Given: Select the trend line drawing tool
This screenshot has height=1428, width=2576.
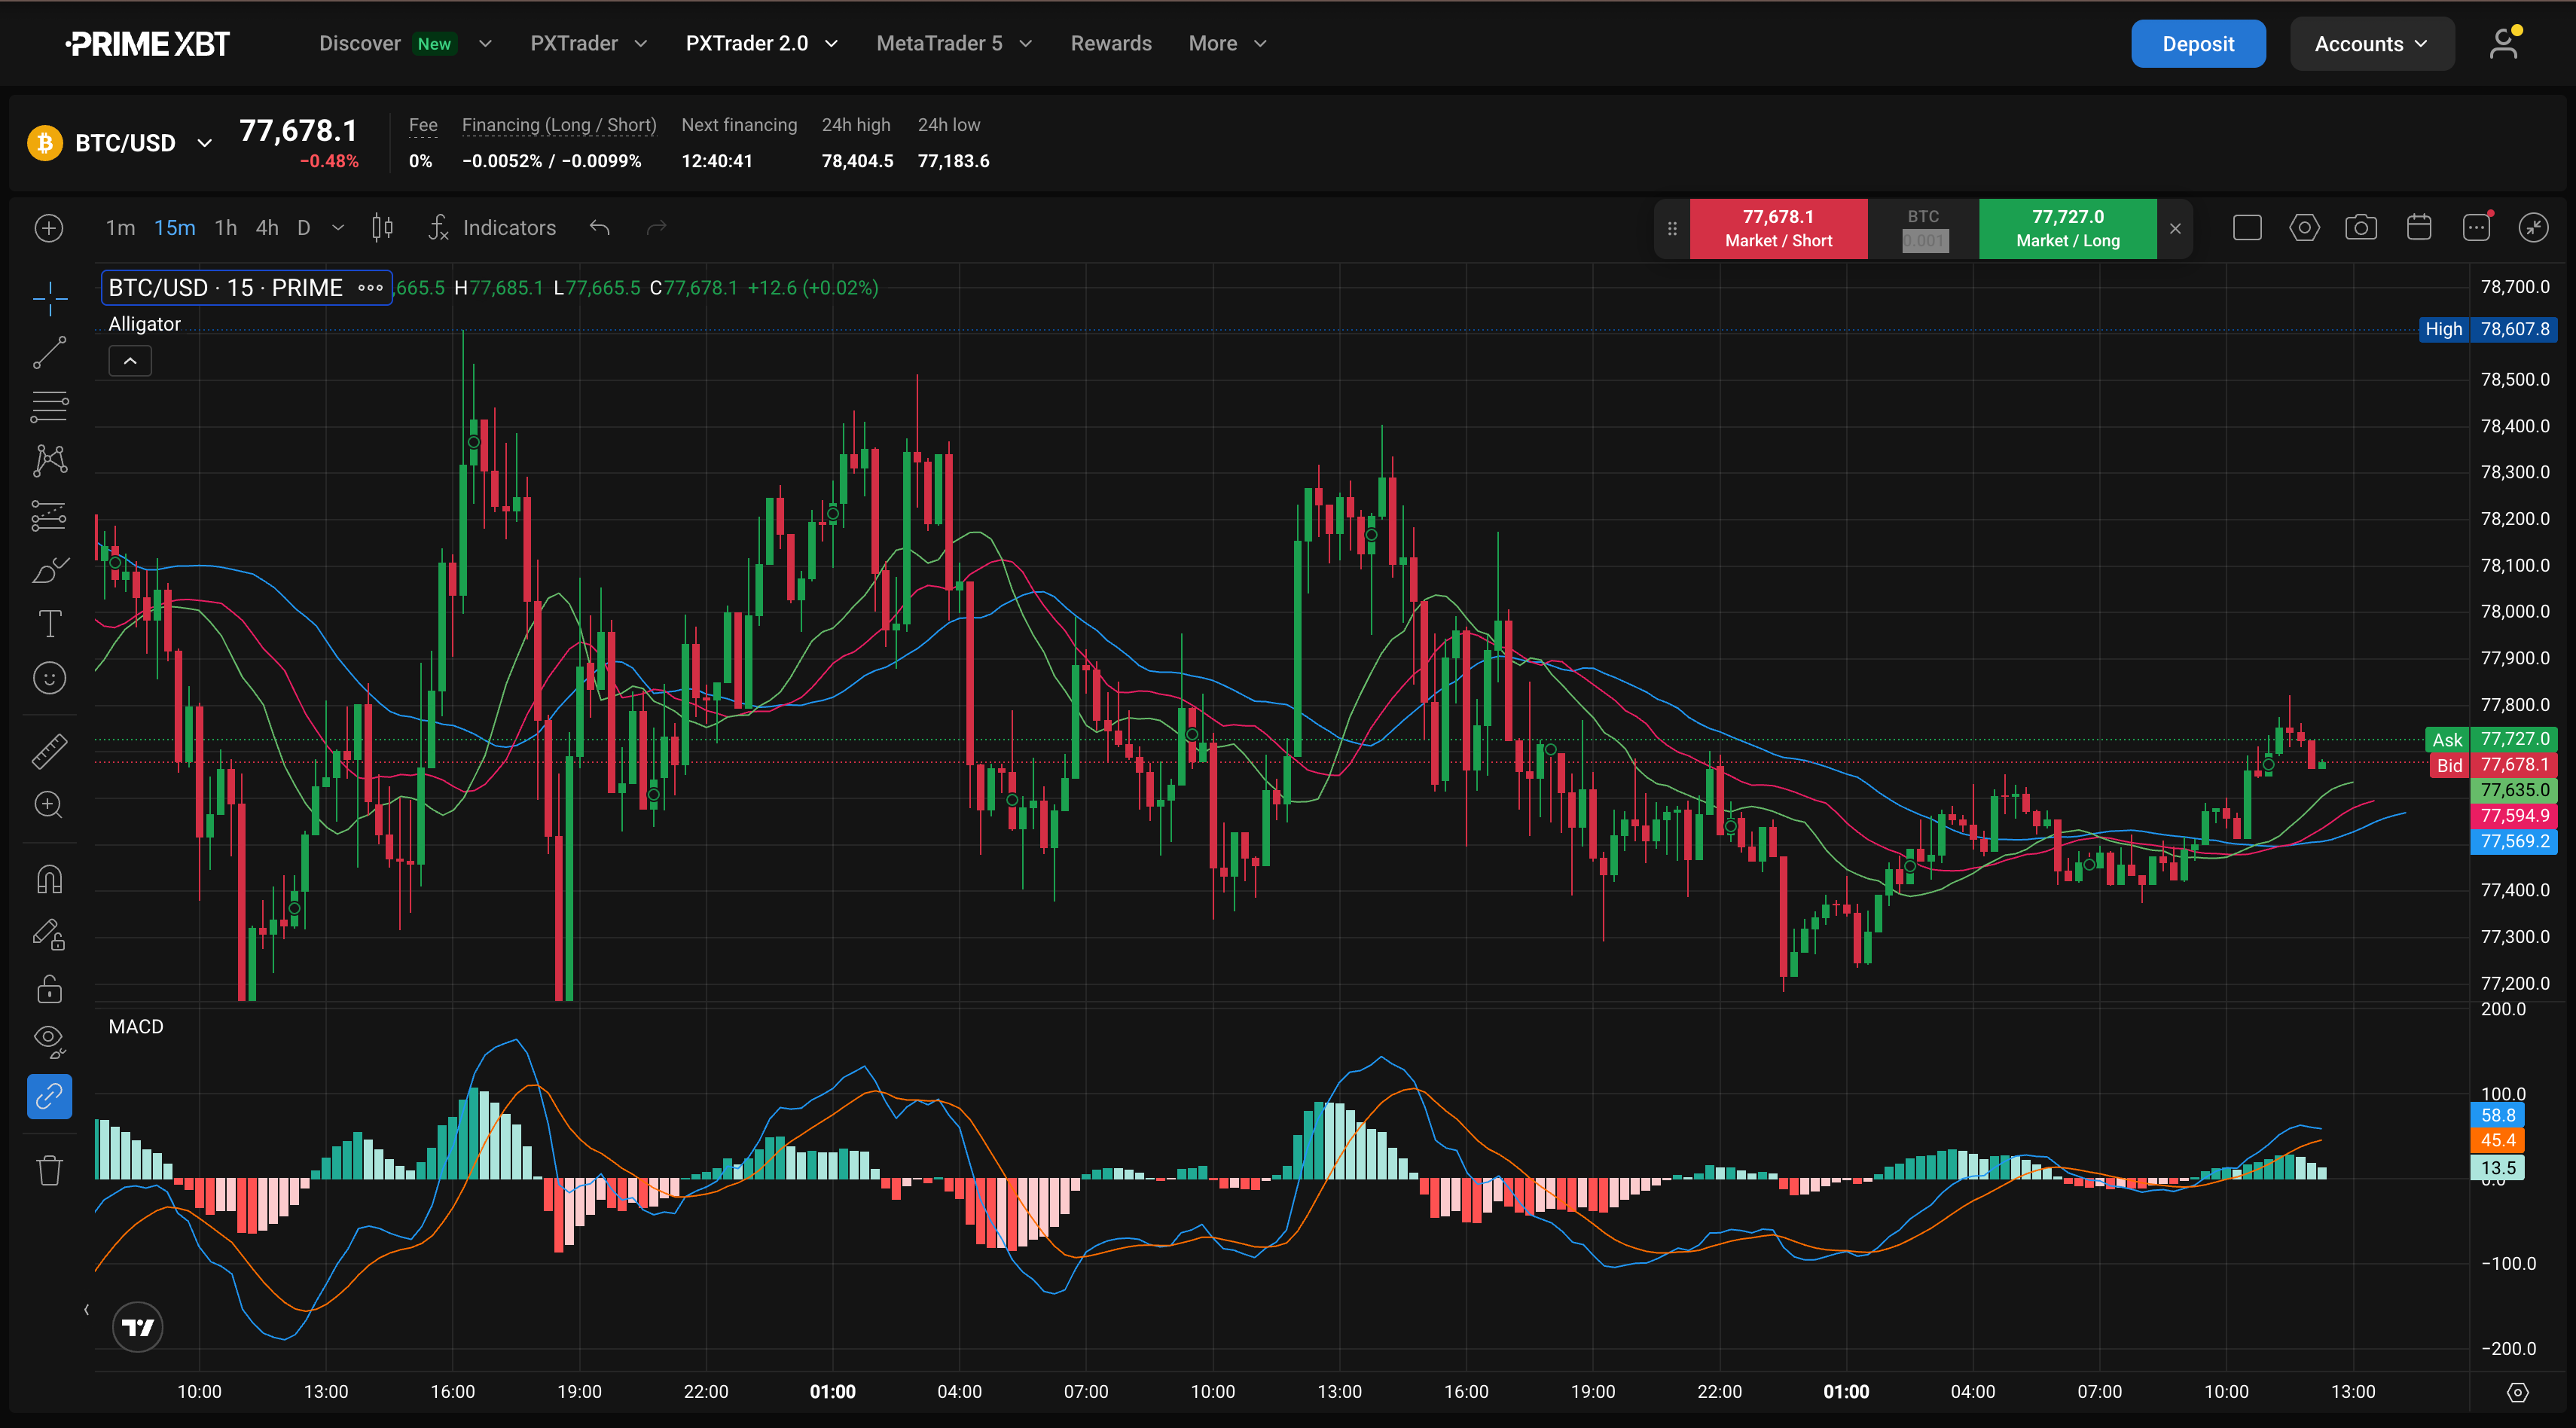Looking at the screenshot, I should 49,353.
